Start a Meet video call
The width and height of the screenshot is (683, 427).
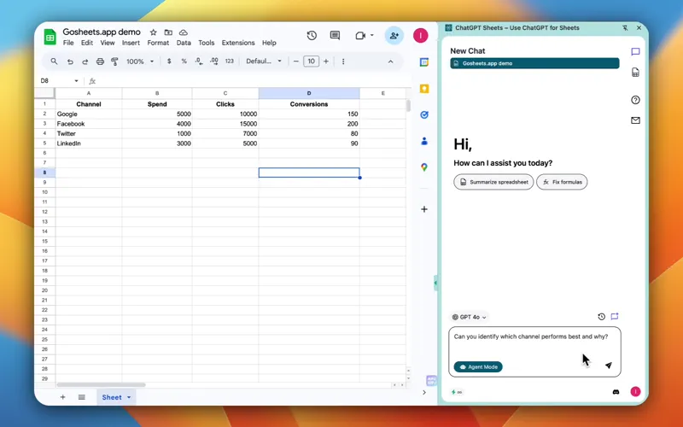click(x=360, y=36)
